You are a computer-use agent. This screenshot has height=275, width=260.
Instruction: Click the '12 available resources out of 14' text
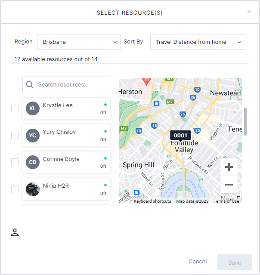pyautogui.click(x=56, y=59)
